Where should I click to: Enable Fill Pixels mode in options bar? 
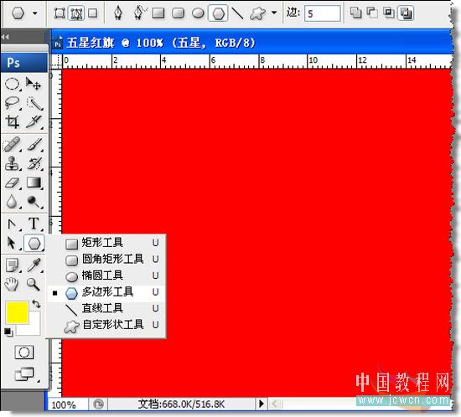[93, 13]
